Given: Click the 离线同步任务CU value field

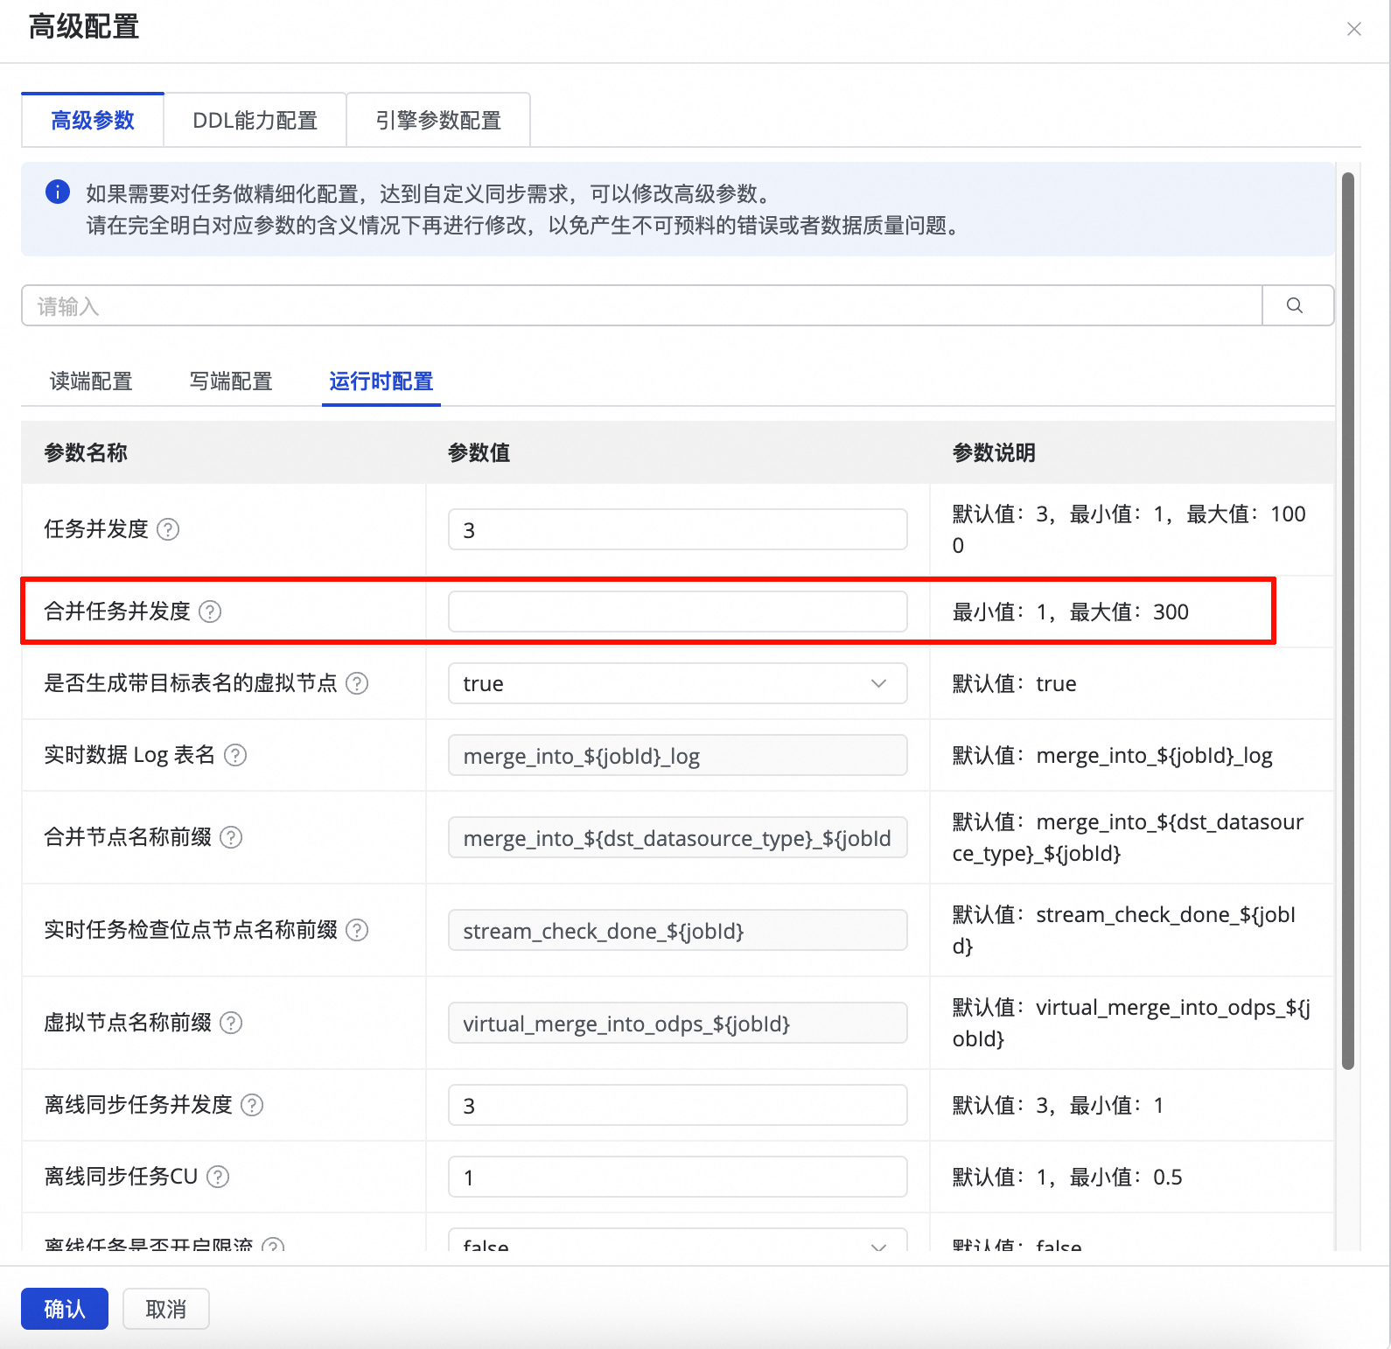Looking at the screenshot, I should click(677, 1177).
